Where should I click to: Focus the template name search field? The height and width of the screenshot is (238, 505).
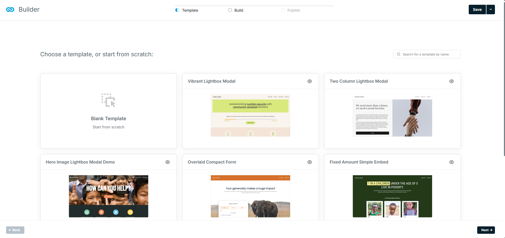427,54
